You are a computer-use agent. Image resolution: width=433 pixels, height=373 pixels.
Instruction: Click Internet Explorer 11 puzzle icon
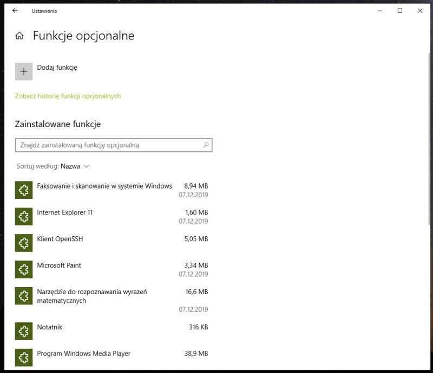click(23, 217)
